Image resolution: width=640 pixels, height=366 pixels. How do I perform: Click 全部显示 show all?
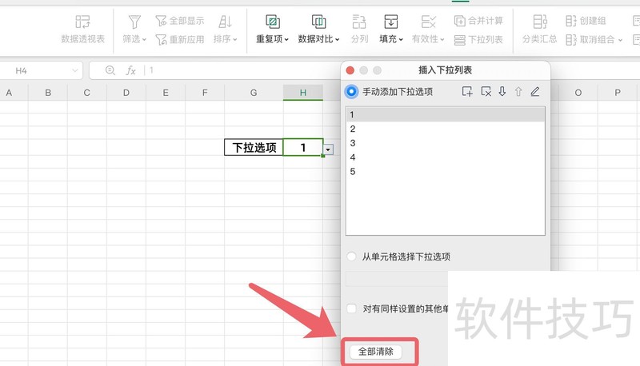point(179,21)
